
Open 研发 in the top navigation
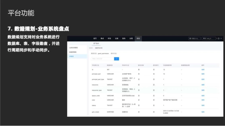(109, 38)
